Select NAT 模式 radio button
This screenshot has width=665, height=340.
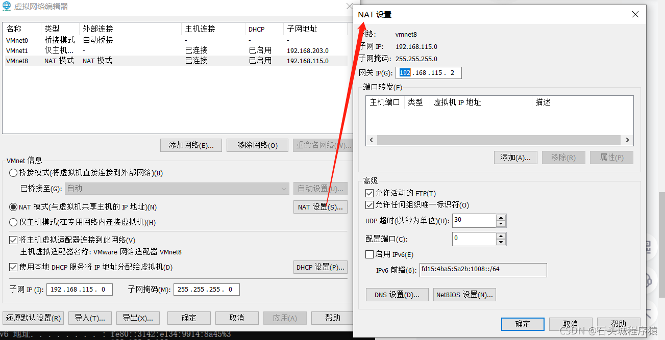pos(13,207)
